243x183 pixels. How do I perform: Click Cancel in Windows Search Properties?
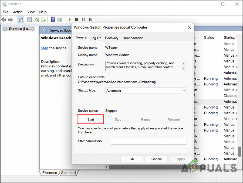(156, 159)
